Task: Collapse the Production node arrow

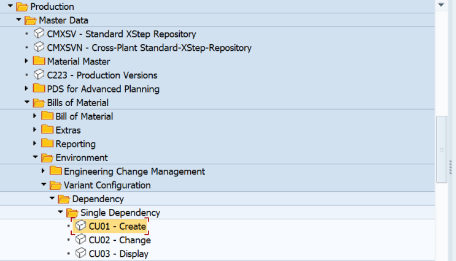Action: [10, 6]
